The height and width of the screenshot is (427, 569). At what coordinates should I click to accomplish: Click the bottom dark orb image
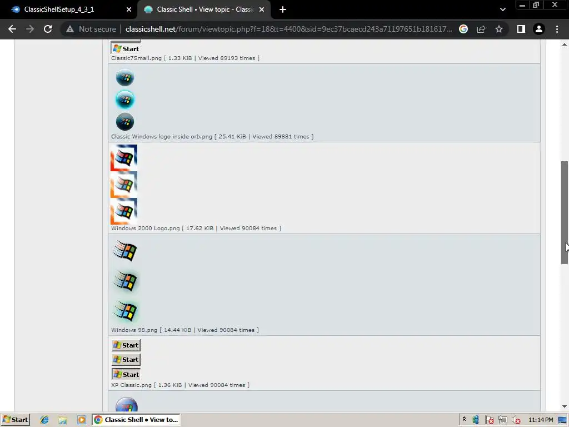(125, 122)
